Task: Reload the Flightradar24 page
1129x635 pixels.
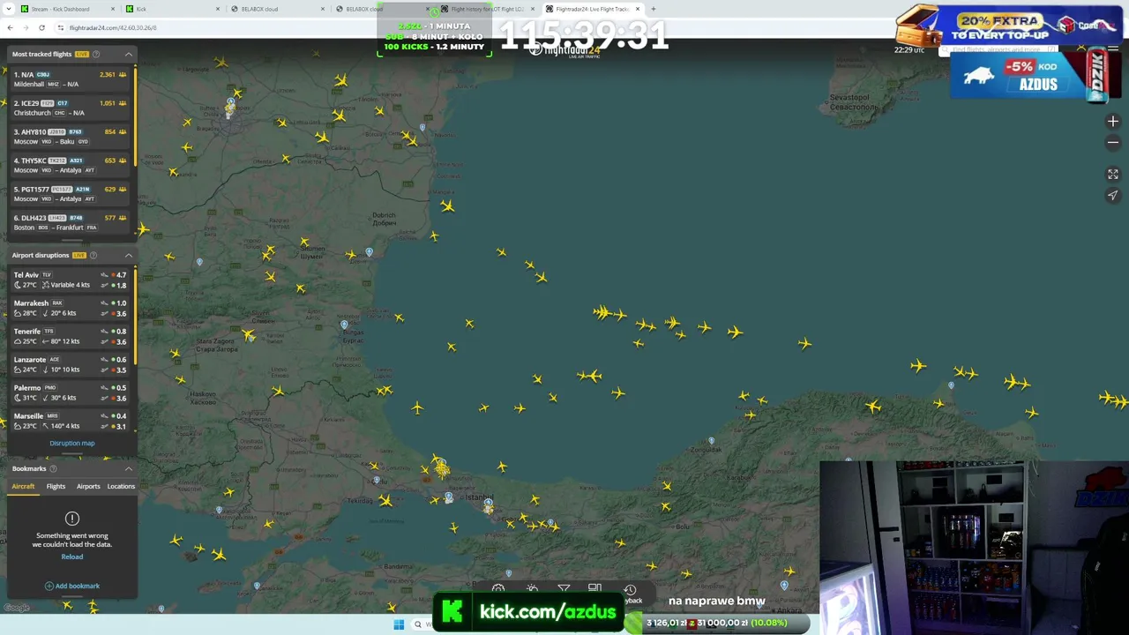Action: (x=41, y=27)
